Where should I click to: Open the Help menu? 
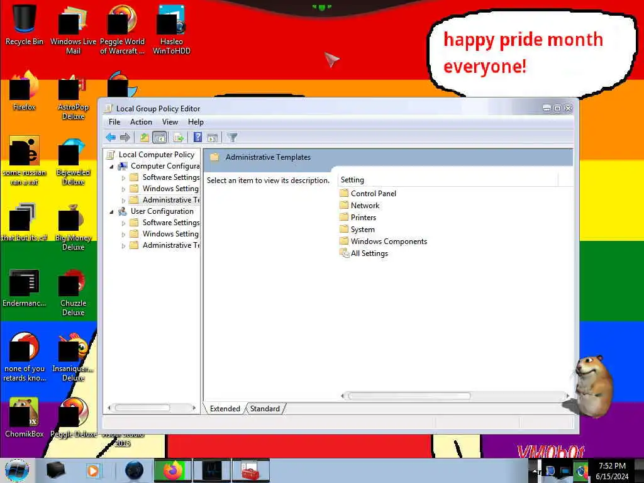pyautogui.click(x=196, y=122)
